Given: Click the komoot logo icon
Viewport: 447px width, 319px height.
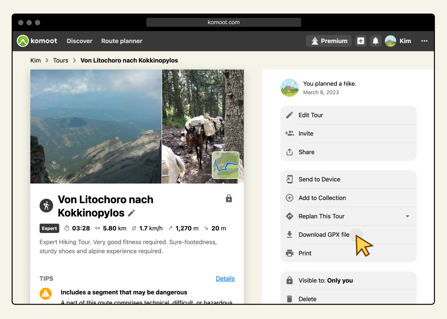Looking at the screenshot, I should (x=23, y=41).
